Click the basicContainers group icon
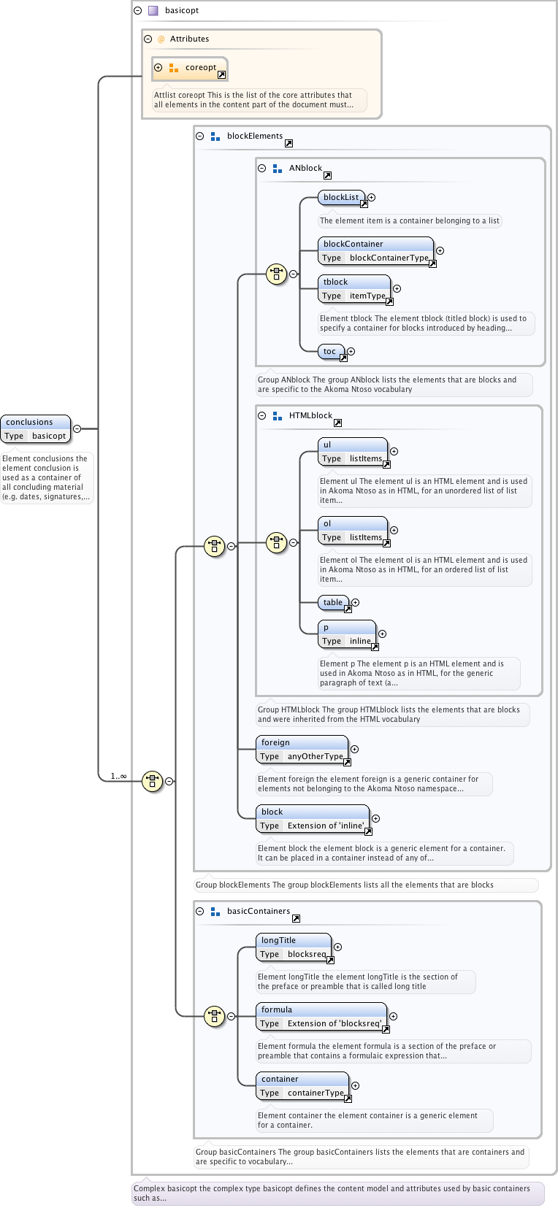 coord(215,912)
